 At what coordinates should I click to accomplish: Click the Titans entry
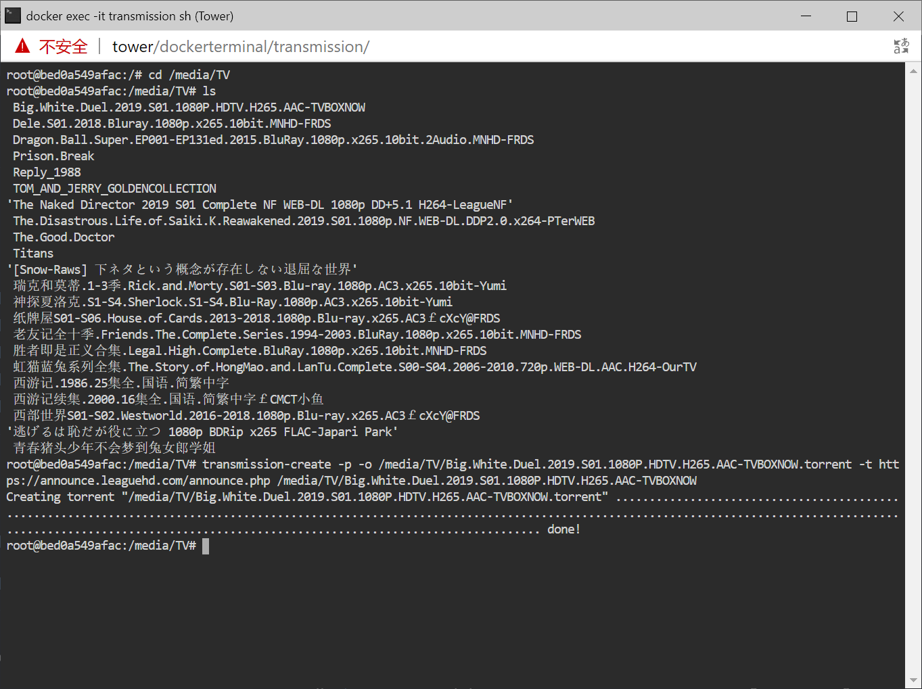pos(33,254)
